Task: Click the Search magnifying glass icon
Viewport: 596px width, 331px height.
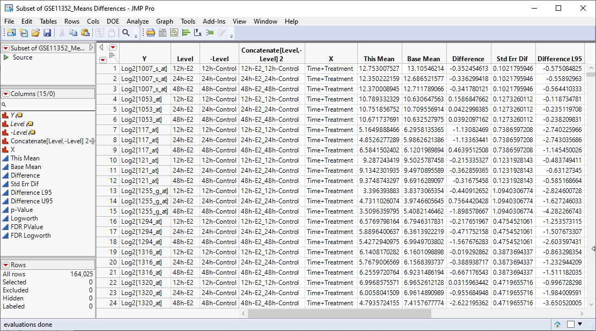Action: pos(126,33)
